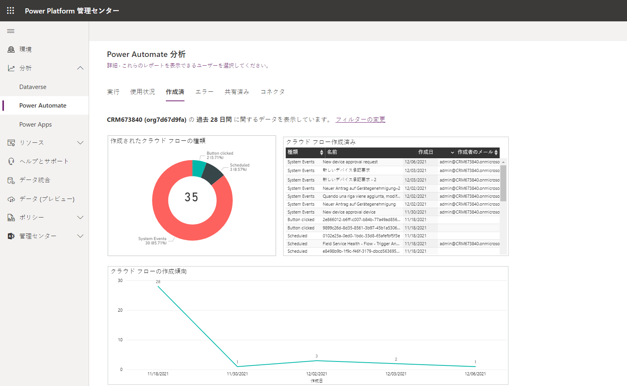Sort table by 作成日 column arrow

[452, 152]
